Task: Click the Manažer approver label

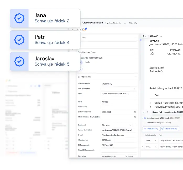Action: pyautogui.click(x=87, y=62)
